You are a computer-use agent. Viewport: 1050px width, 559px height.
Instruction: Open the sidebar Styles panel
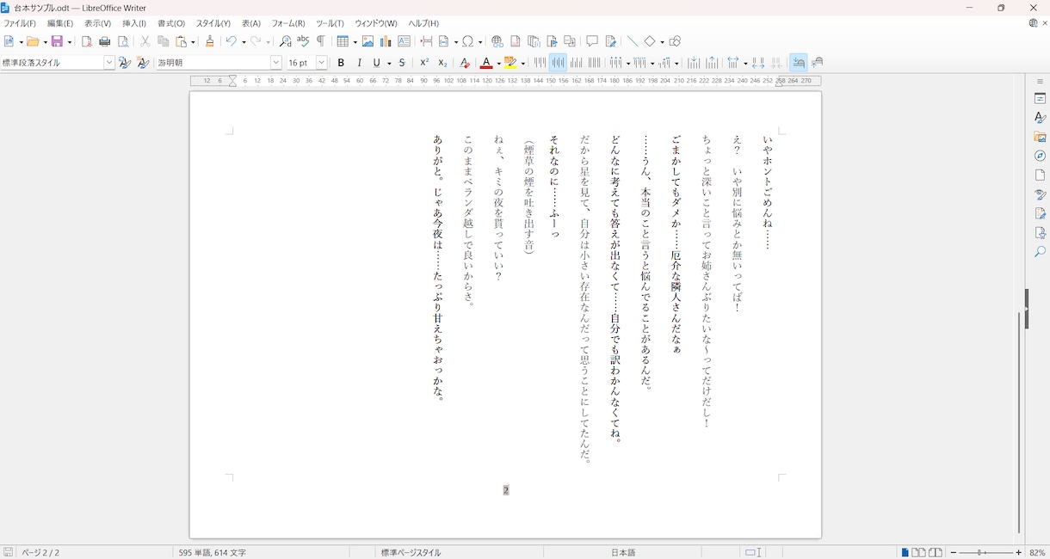1040,118
